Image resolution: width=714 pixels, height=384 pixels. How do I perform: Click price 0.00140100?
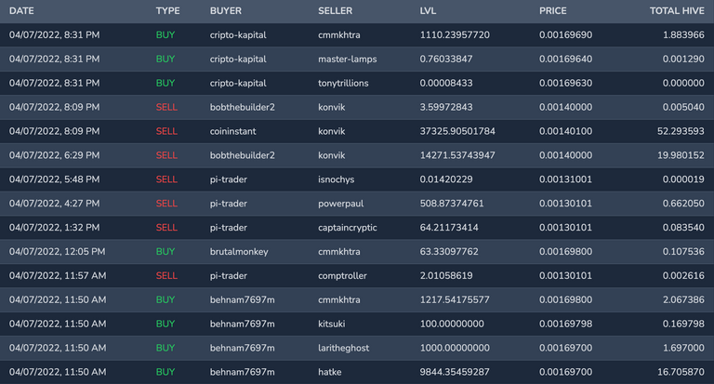pyautogui.click(x=565, y=132)
